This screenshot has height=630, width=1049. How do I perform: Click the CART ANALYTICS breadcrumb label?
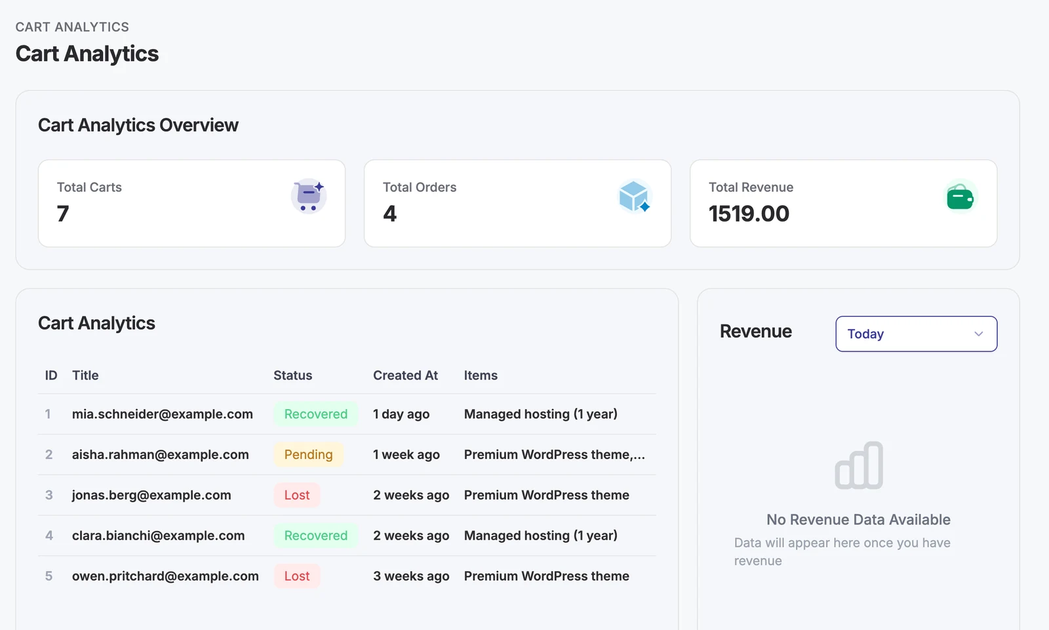72,27
